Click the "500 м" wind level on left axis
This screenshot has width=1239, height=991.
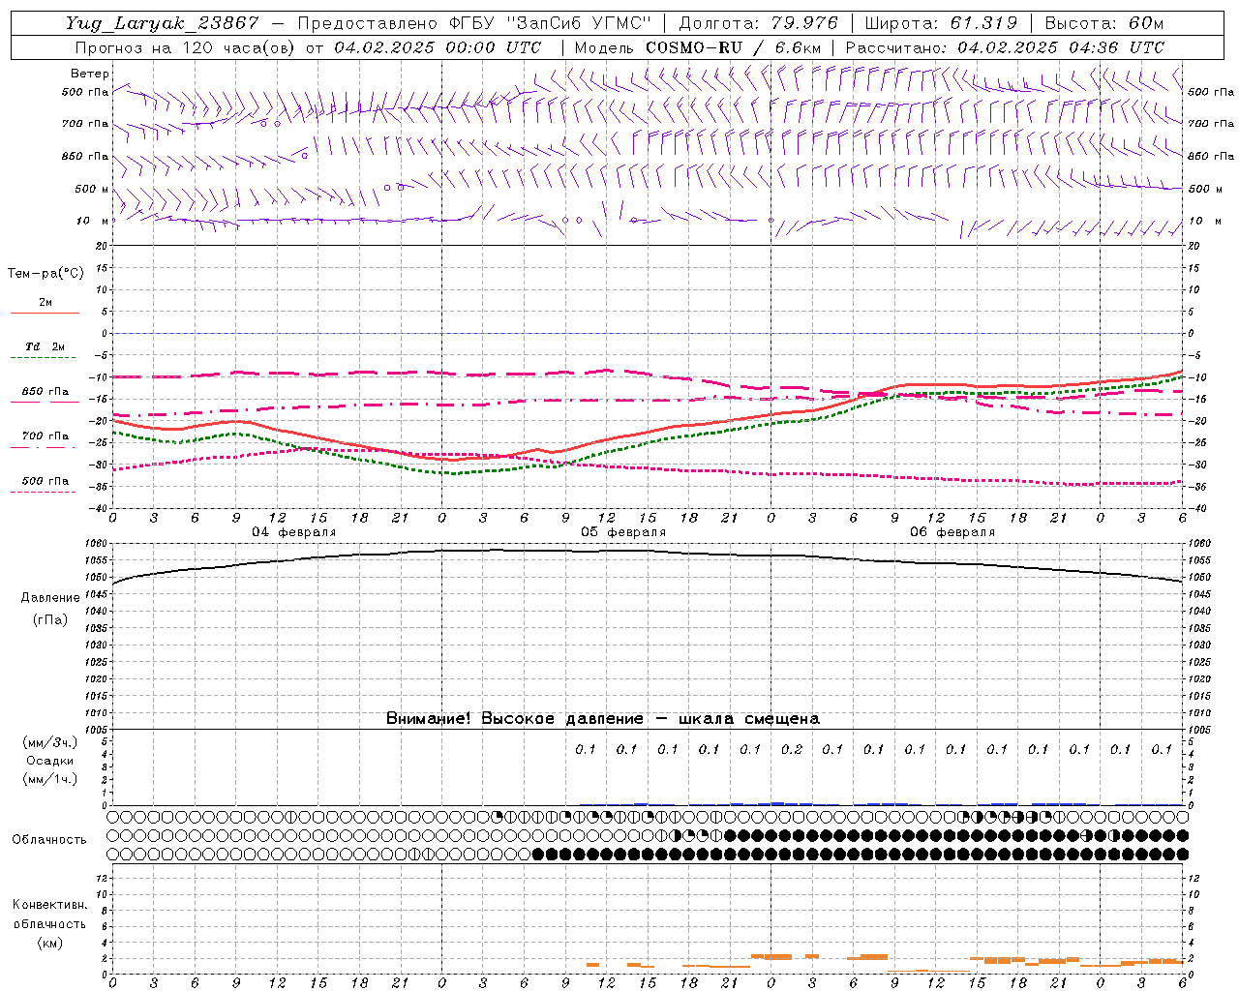[92, 189]
